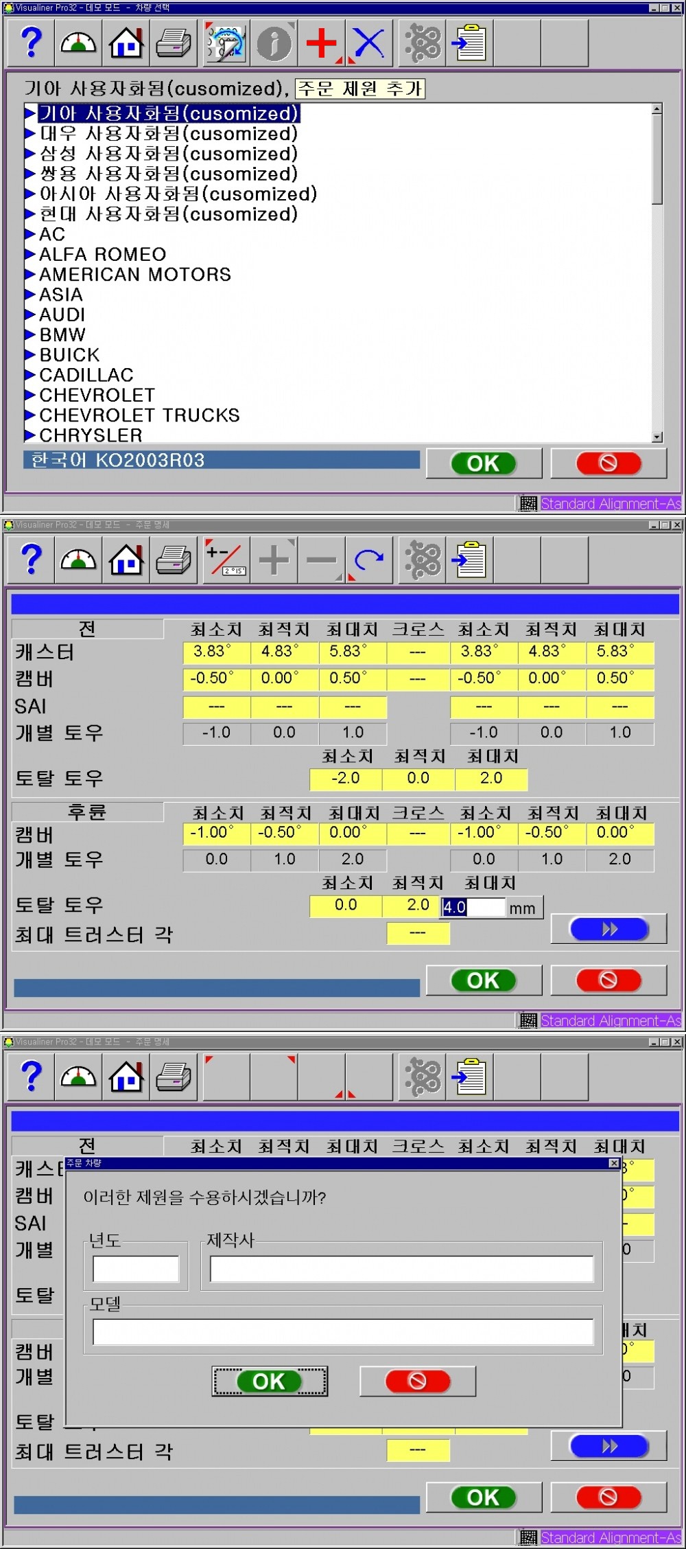The width and height of the screenshot is (686, 1549).
Task: Open the edit specification notepad icon
Action: 226,43
